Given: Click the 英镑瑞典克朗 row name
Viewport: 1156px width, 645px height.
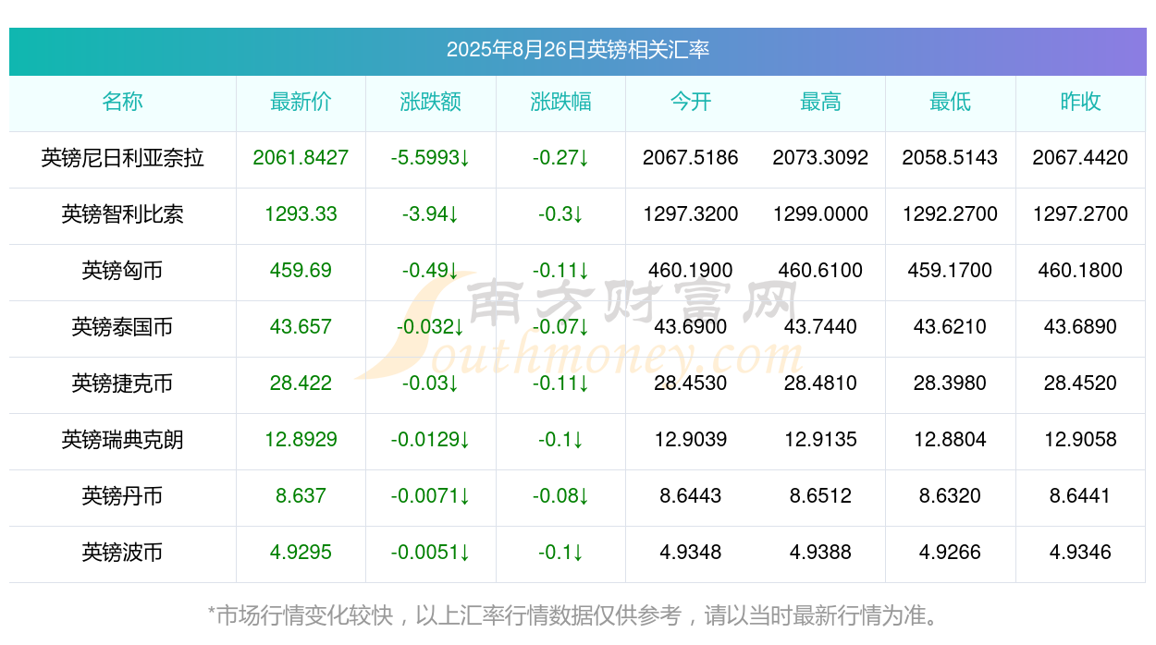Looking at the screenshot, I should tap(122, 440).
